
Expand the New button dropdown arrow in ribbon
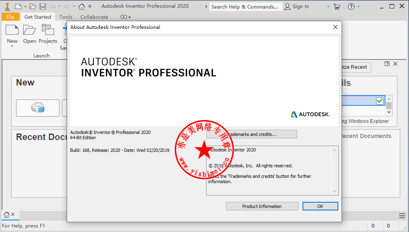point(12,46)
